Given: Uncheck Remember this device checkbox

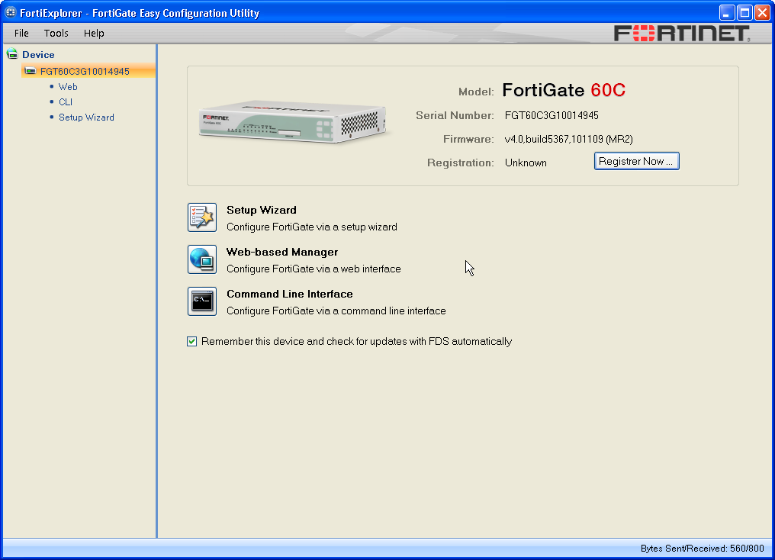Looking at the screenshot, I should tap(191, 342).
